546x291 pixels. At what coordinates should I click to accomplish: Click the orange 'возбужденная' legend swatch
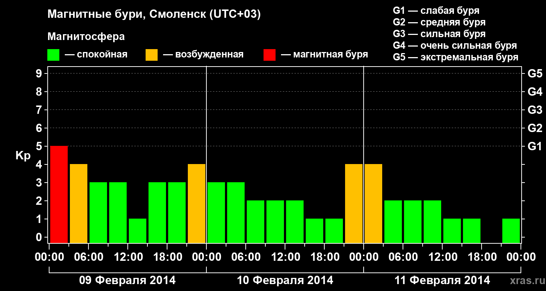(x=152, y=55)
